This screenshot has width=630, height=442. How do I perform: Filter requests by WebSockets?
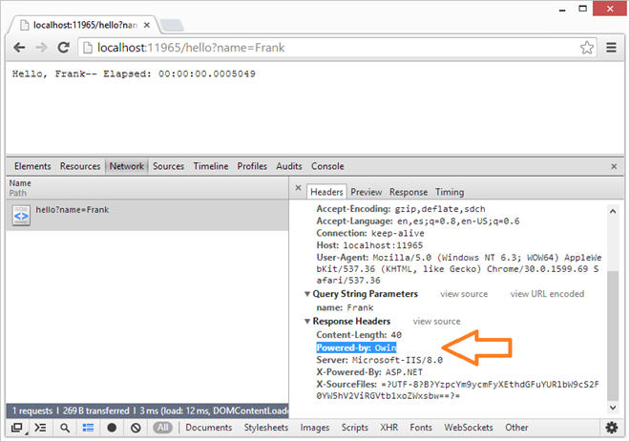point(468,428)
